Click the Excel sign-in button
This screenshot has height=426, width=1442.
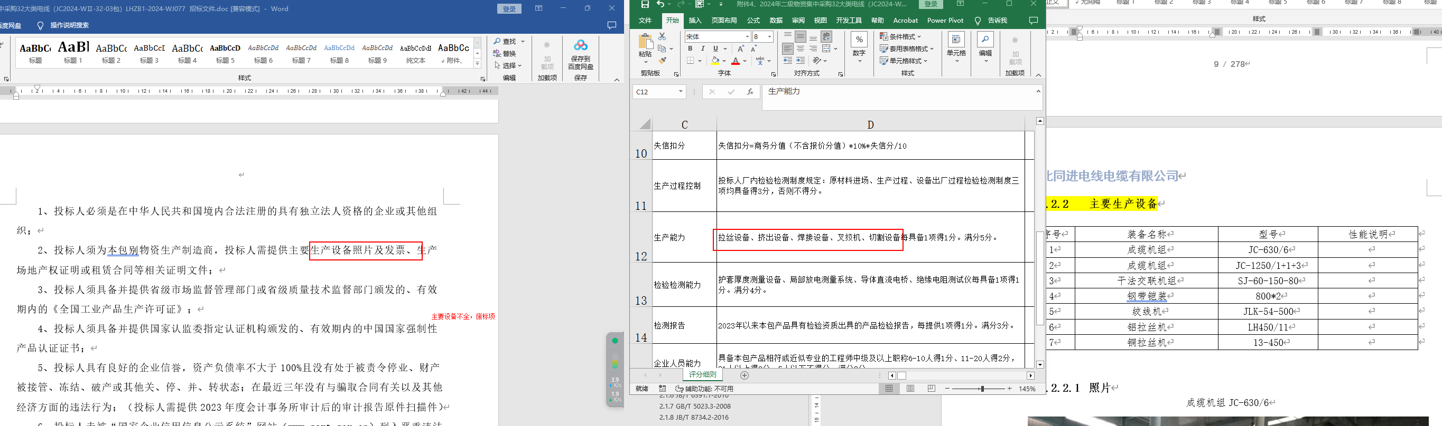pos(931,4)
